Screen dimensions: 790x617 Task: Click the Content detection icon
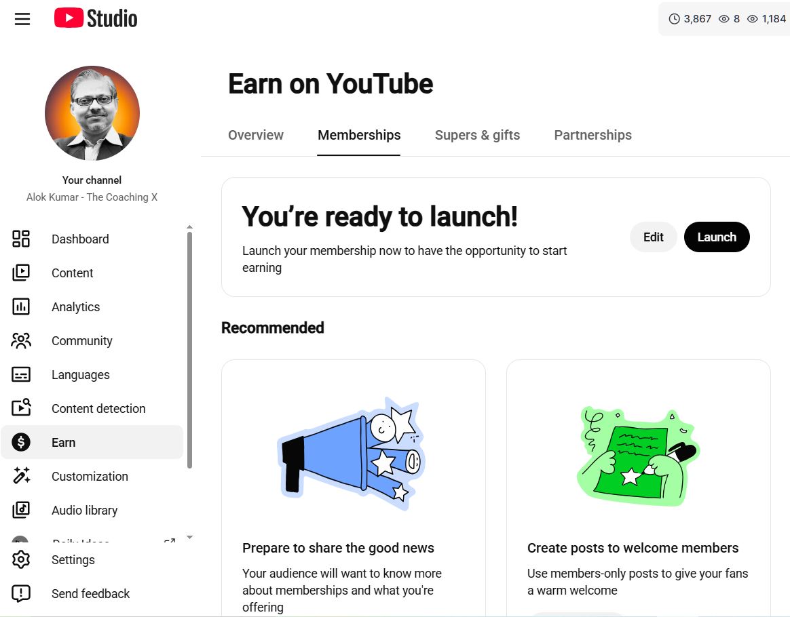[x=20, y=407]
